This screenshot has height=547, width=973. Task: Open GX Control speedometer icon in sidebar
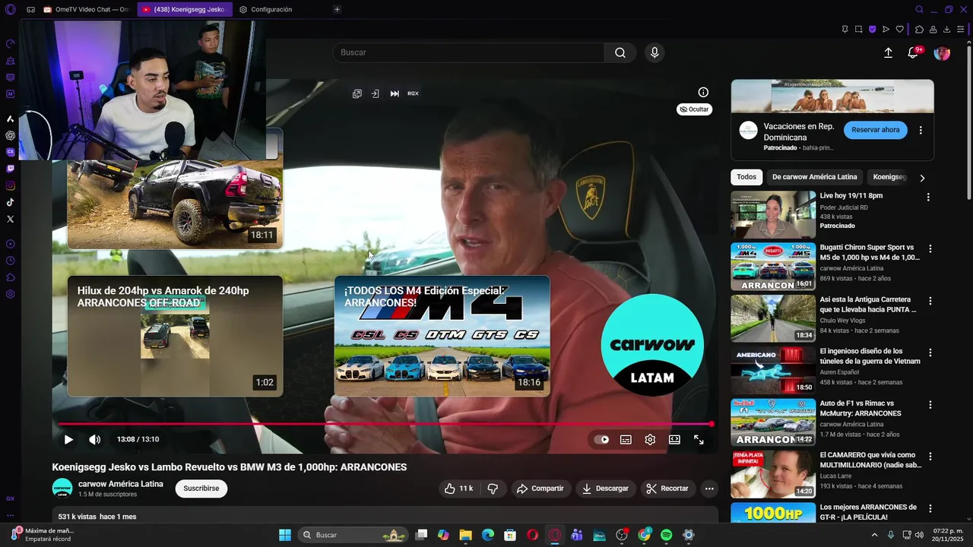coord(10,43)
